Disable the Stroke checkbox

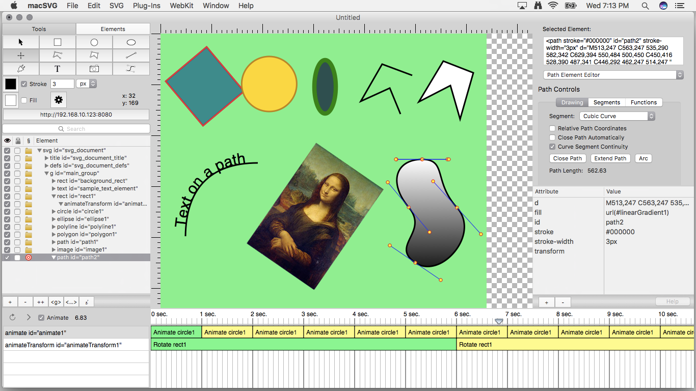click(x=24, y=84)
